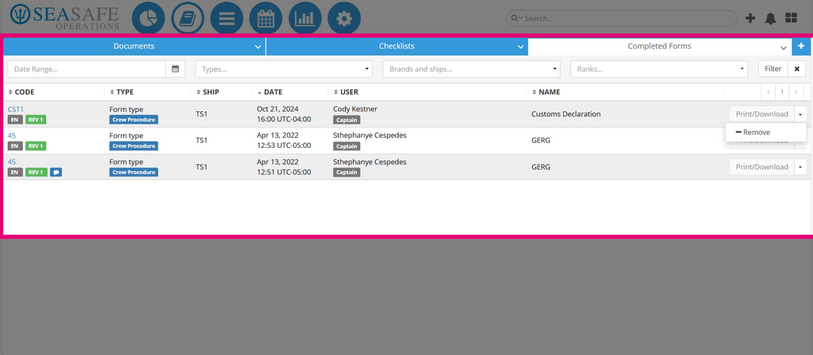Open the Brands and ships dropdown
The height and width of the screenshot is (355, 813).
tap(471, 69)
